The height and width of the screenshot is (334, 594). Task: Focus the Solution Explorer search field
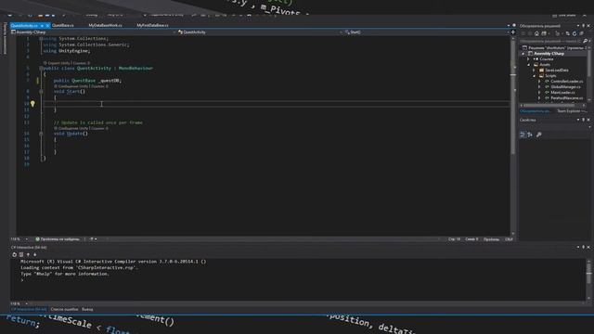(x=550, y=41)
